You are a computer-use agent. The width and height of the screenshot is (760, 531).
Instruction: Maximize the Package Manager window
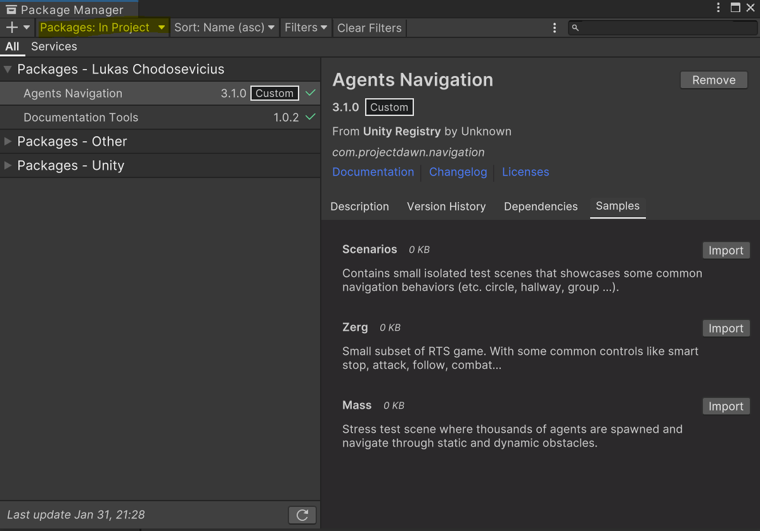pyautogui.click(x=735, y=7)
